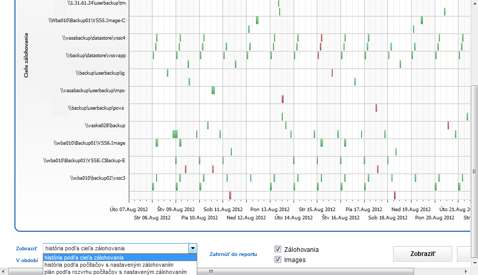Click the label \\backup\datastore\vssvapp
The width and height of the screenshot is (478, 275).
point(96,56)
